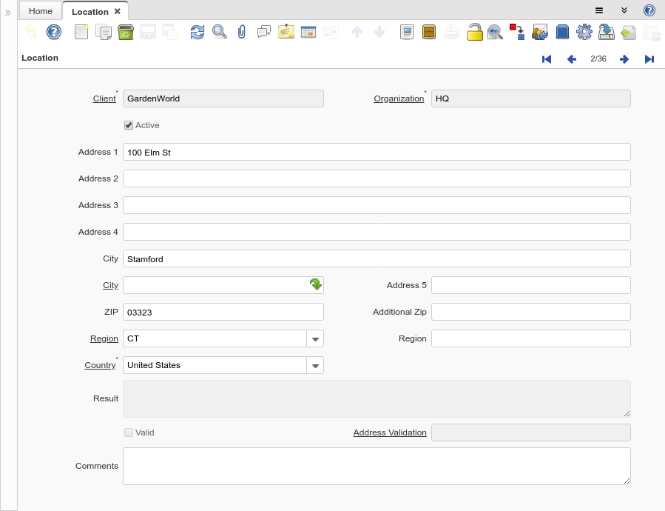Click the Address Validation label link
Viewport: 665px width, 511px height.
[x=390, y=432]
